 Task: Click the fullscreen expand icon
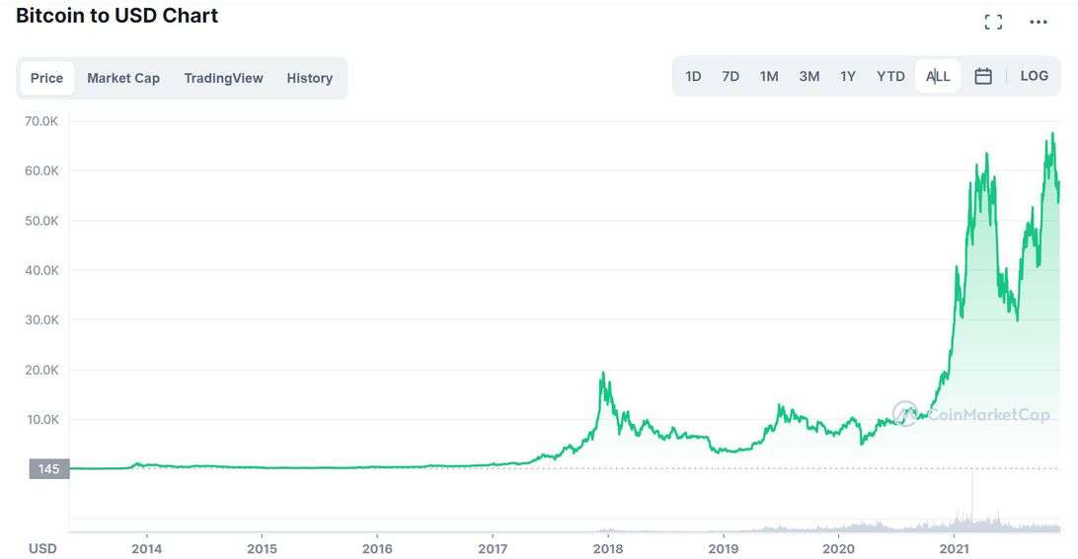[x=993, y=22]
